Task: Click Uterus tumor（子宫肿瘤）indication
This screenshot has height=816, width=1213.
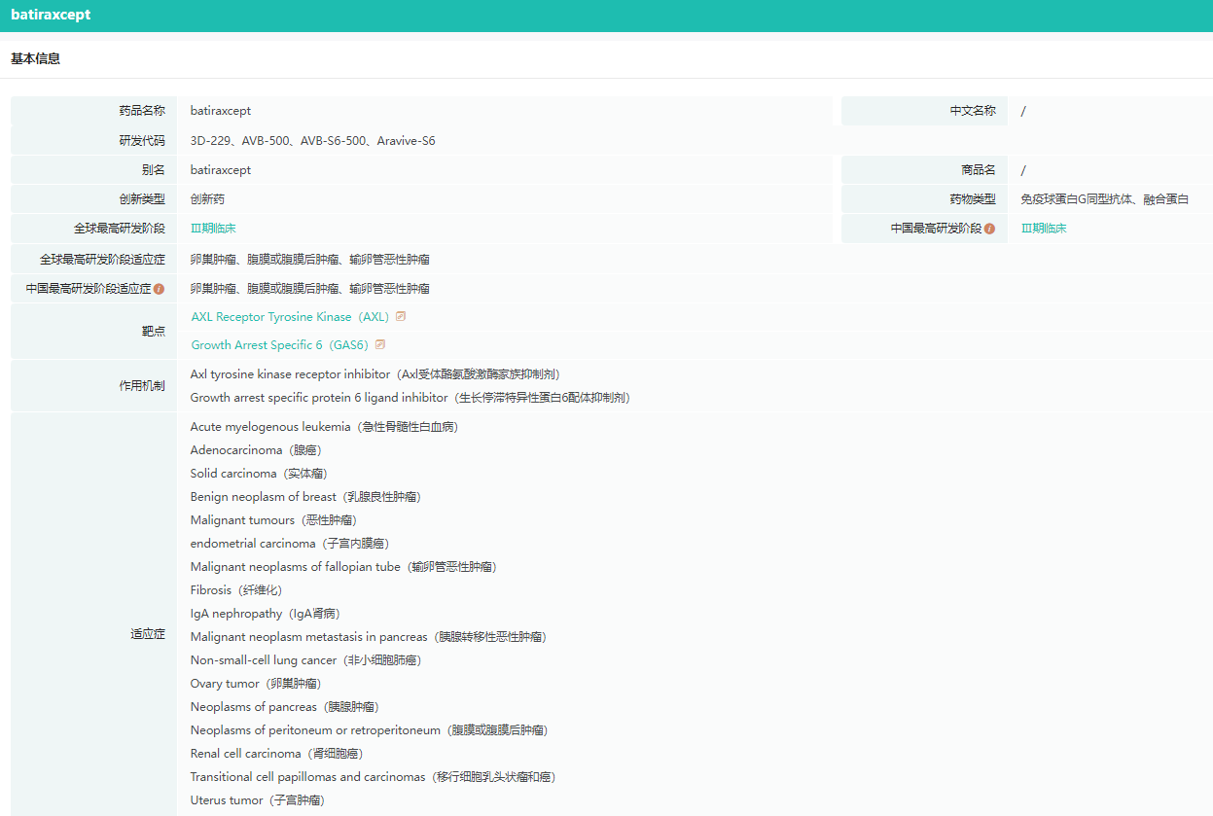Action: (258, 800)
